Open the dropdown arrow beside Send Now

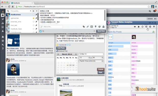pos(94,31)
